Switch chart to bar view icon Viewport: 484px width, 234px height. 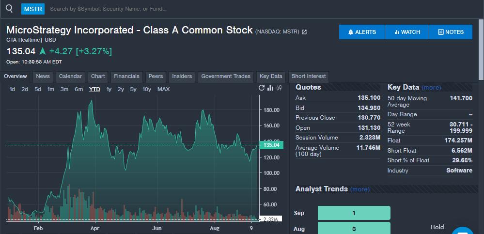[270, 88]
